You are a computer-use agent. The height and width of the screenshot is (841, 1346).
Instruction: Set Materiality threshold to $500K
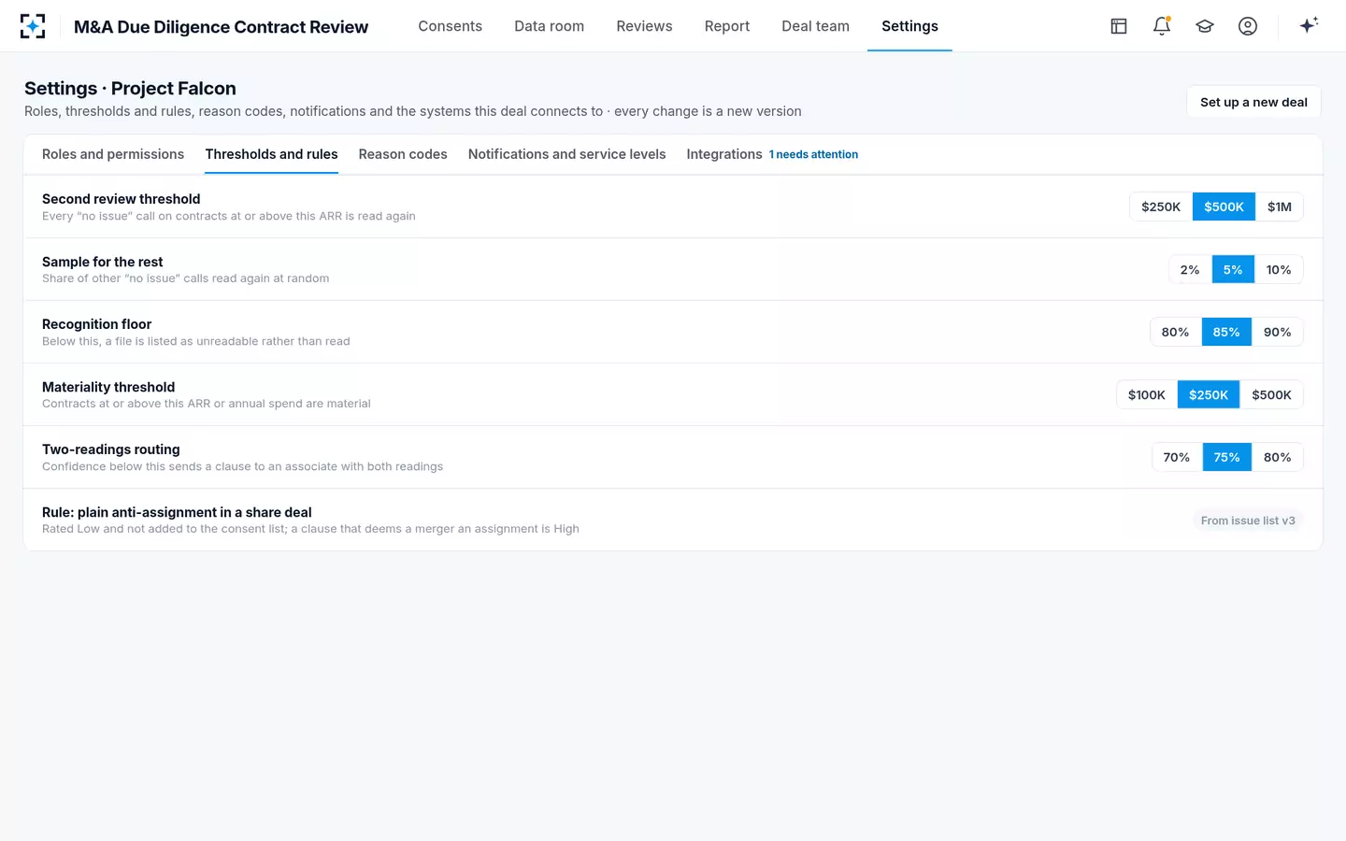coord(1272,394)
